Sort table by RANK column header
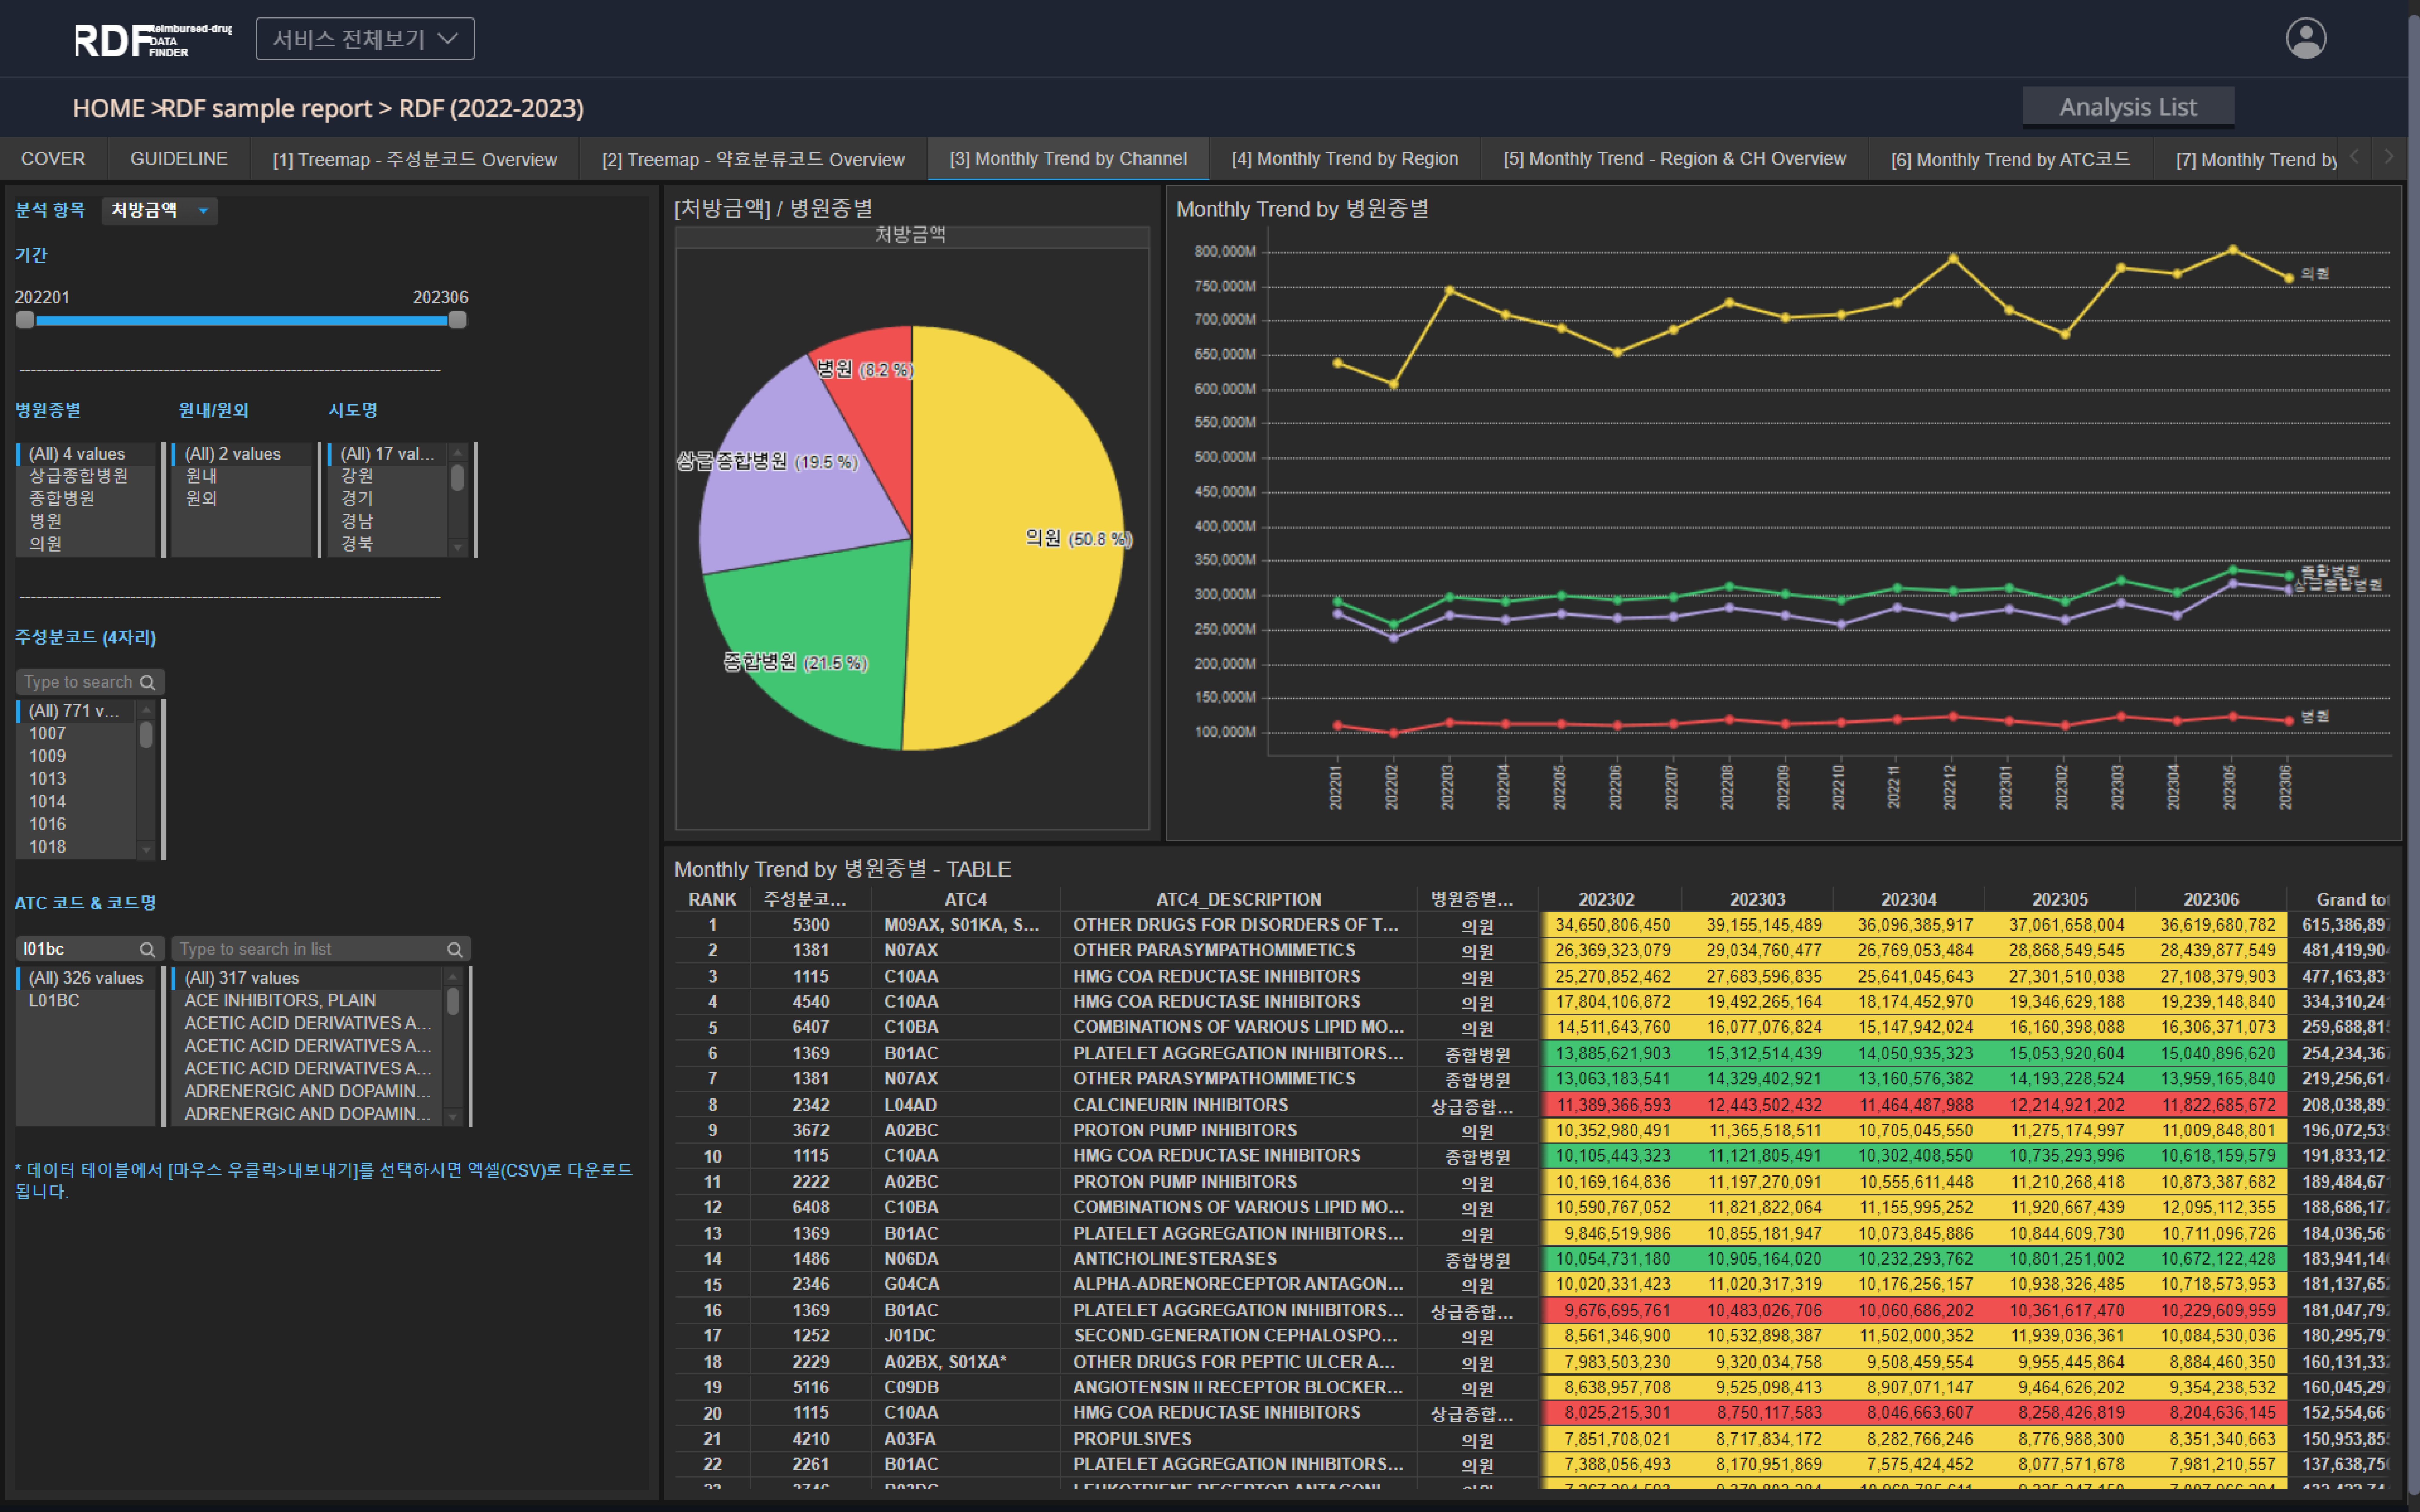 712,900
